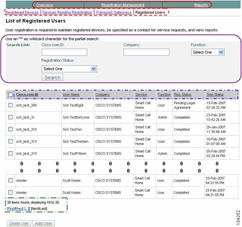The height and width of the screenshot is (227, 242).
Task: Select the header select-all checkbox
Action: pyautogui.click(x=10, y=95)
